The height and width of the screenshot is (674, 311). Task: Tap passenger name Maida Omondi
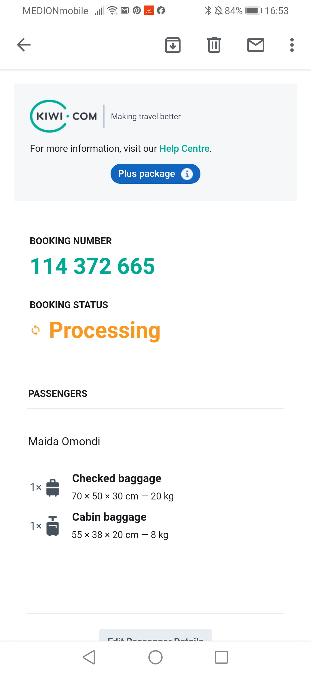64,441
